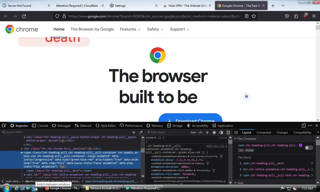The width and height of the screenshot is (320, 192).
Task: Click The Browser by Google nav link
Action: point(92,29)
